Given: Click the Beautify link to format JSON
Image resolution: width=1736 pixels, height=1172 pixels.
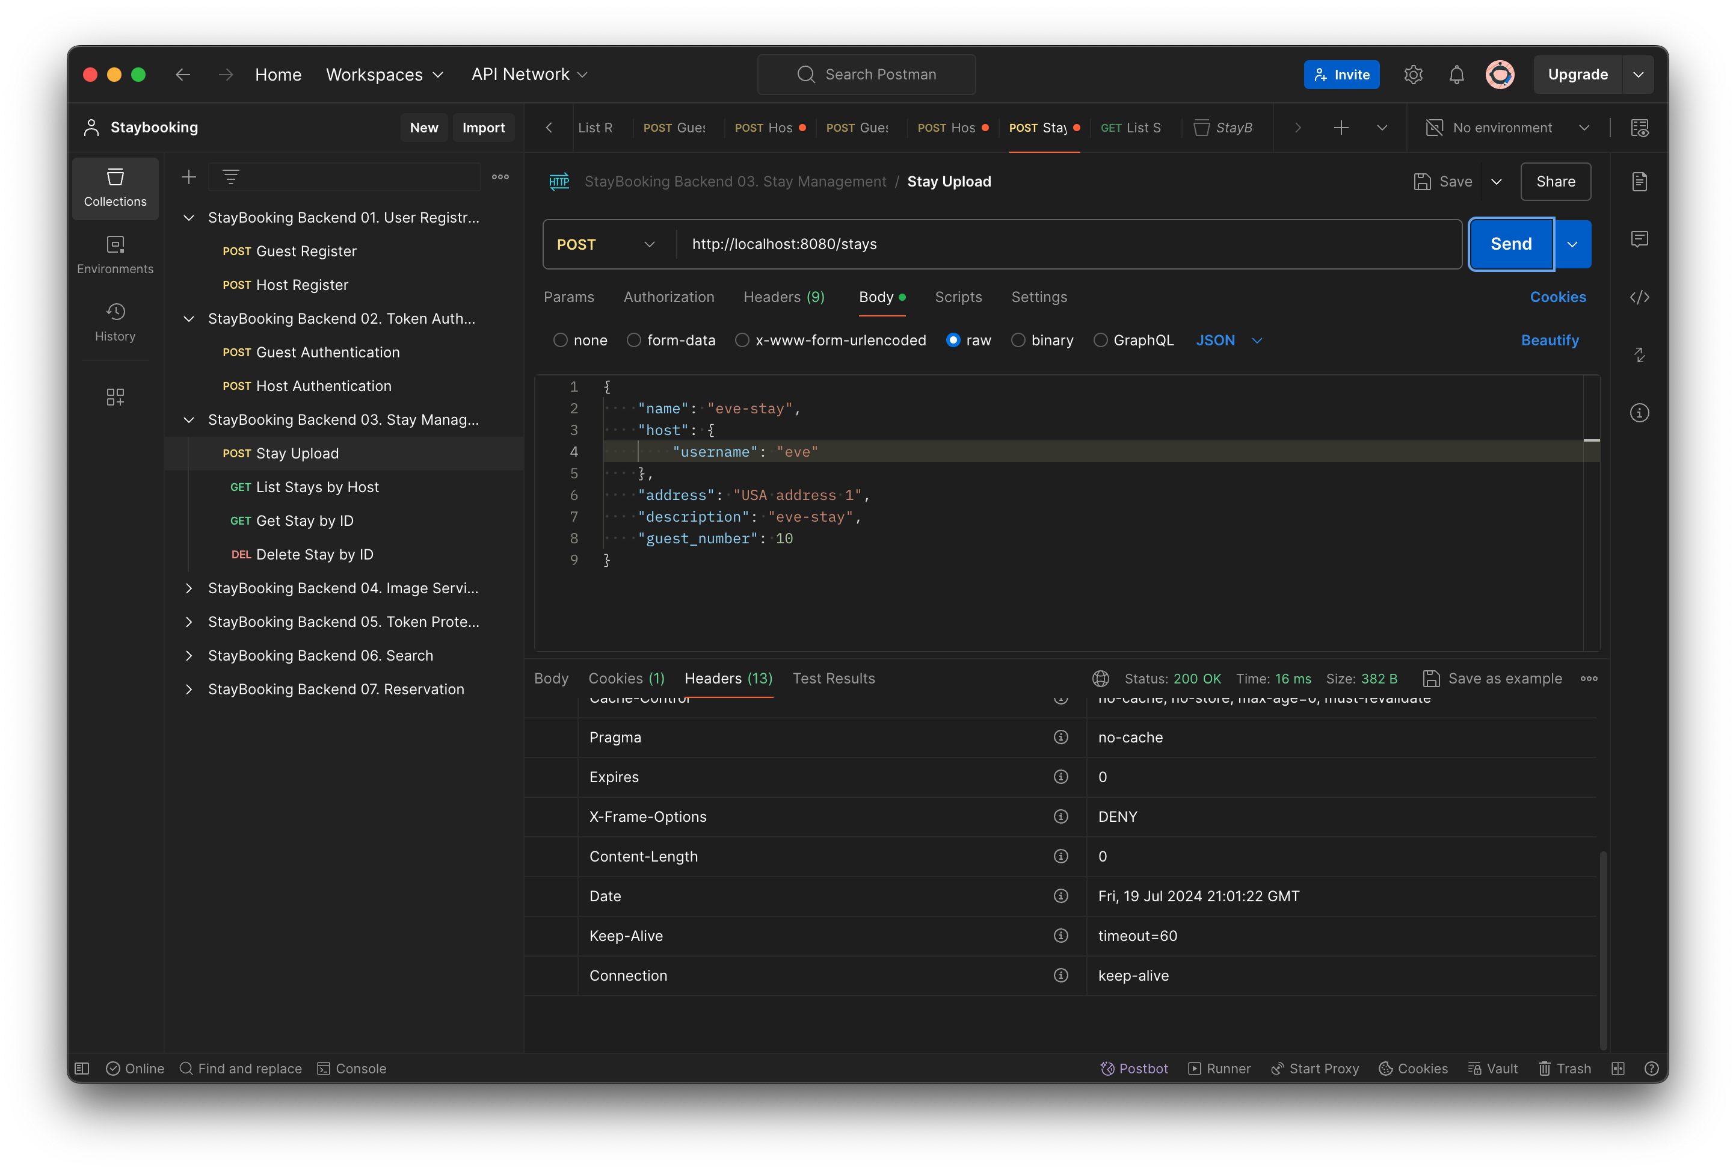Looking at the screenshot, I should pos(1550,340).
